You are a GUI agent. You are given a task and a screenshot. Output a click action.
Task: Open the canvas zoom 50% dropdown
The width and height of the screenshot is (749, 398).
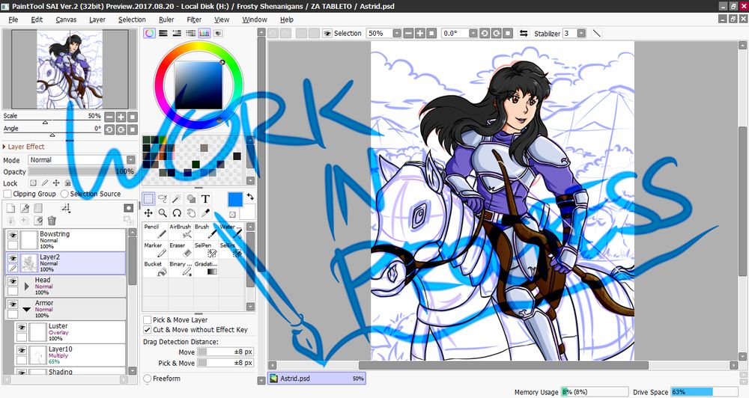396,34
